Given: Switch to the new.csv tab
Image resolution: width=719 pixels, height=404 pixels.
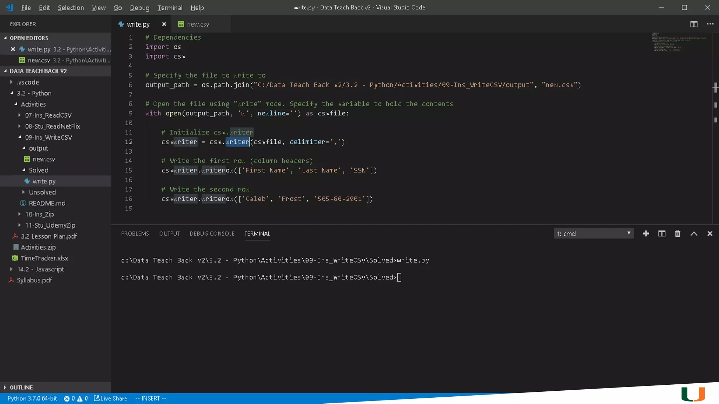Looking at the screenshot, I should pos(198,24).
